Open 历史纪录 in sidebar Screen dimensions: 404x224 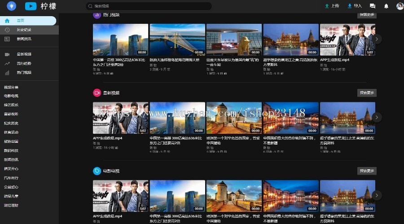29,30
